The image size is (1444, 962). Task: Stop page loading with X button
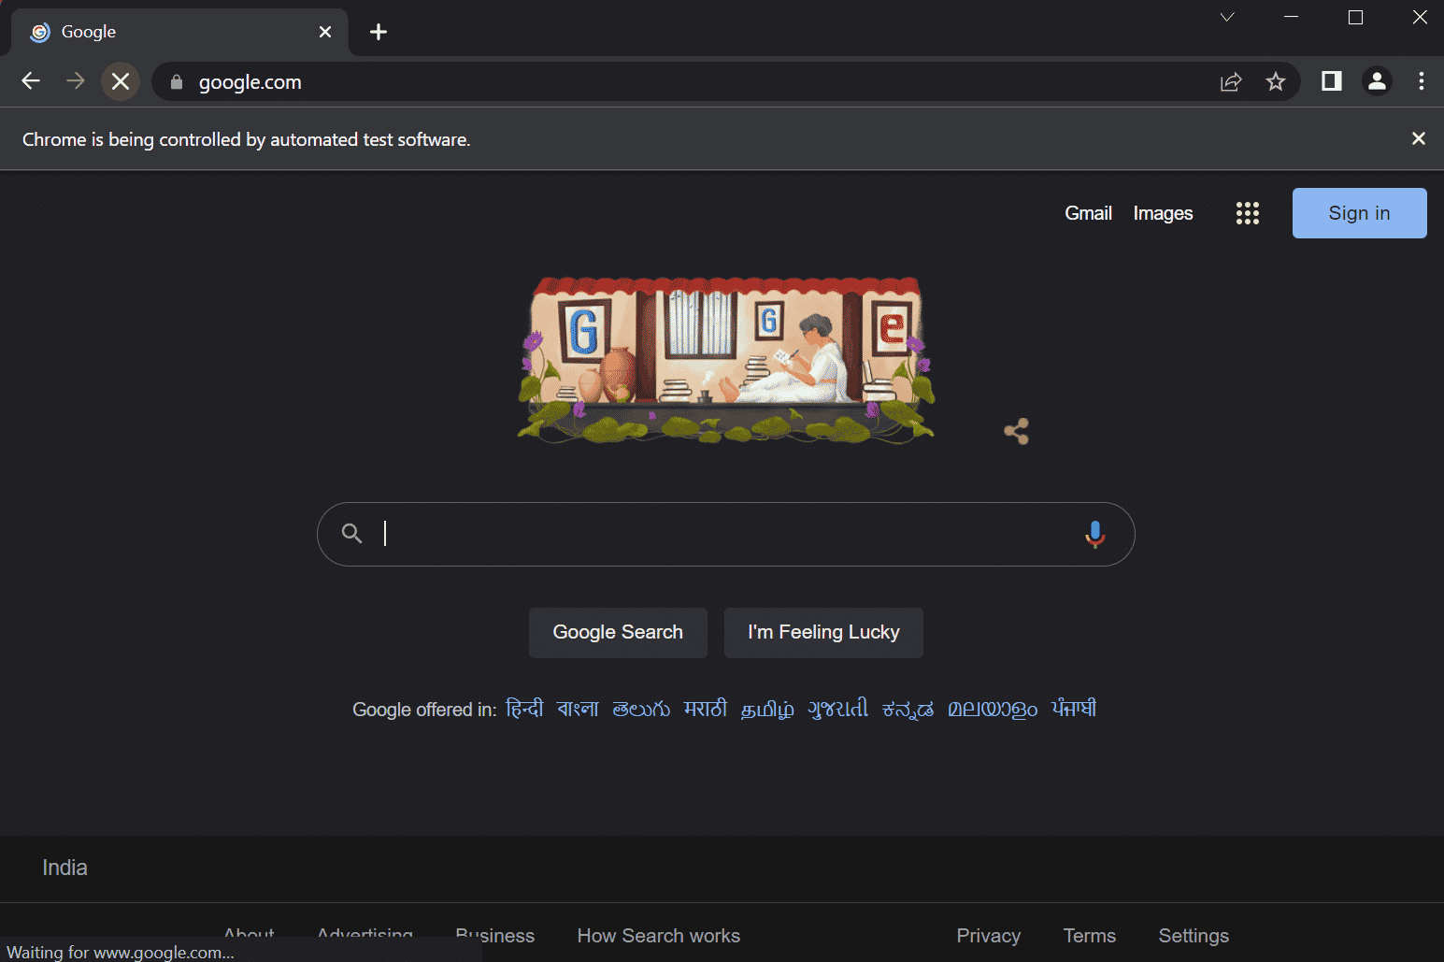121,81
